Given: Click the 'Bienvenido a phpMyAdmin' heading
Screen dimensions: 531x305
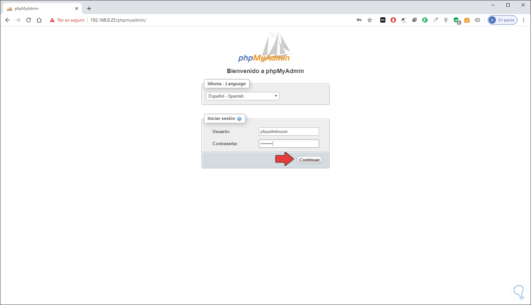Looking at the screenshot, I should point(265,71).
